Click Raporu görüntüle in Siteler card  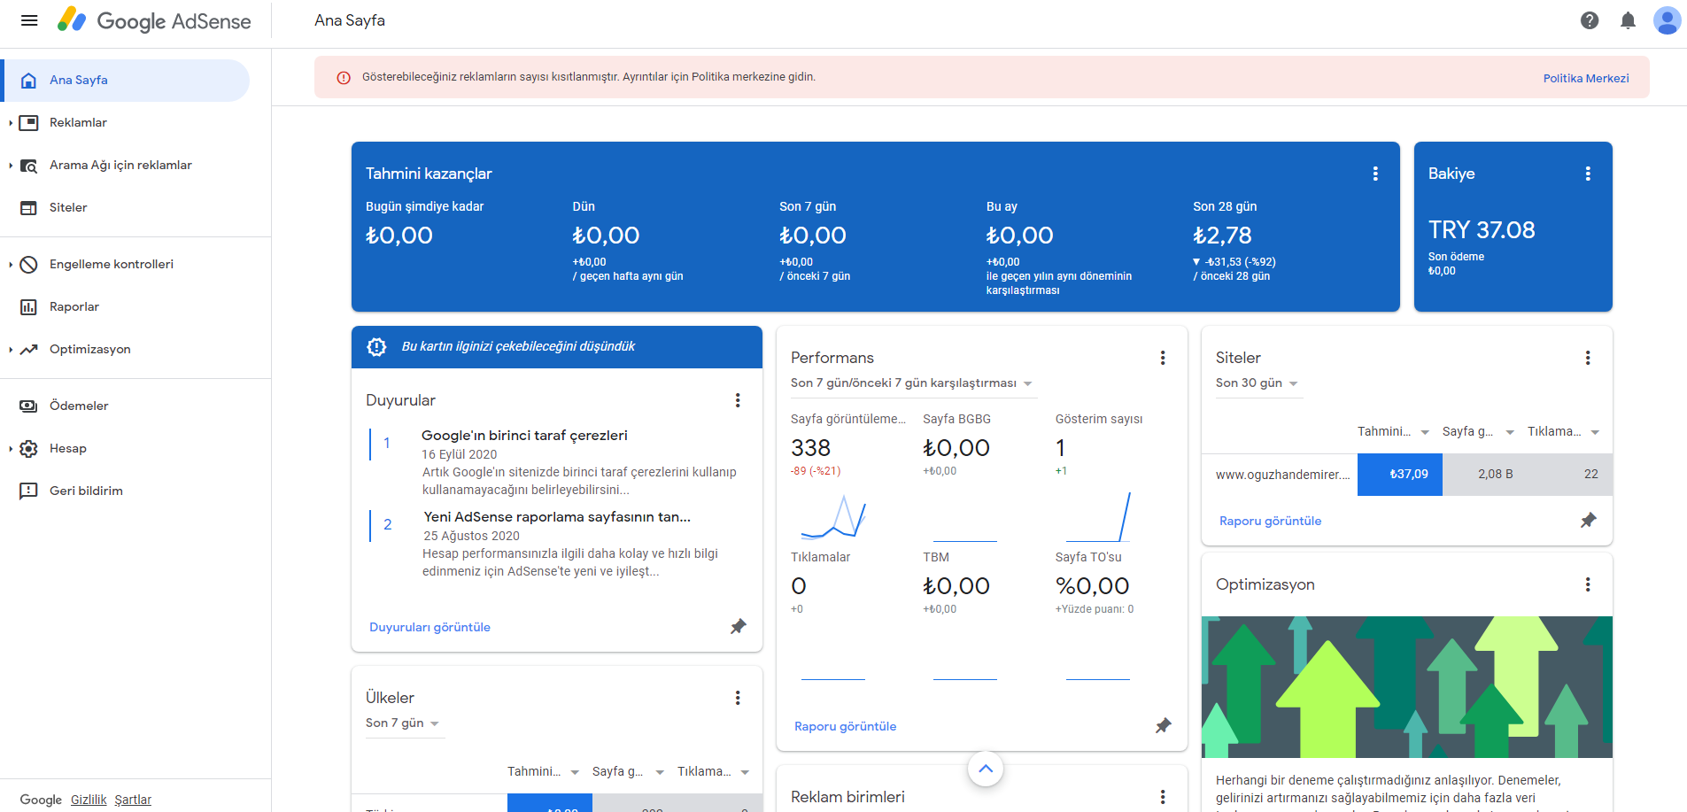coord(1270,521)
